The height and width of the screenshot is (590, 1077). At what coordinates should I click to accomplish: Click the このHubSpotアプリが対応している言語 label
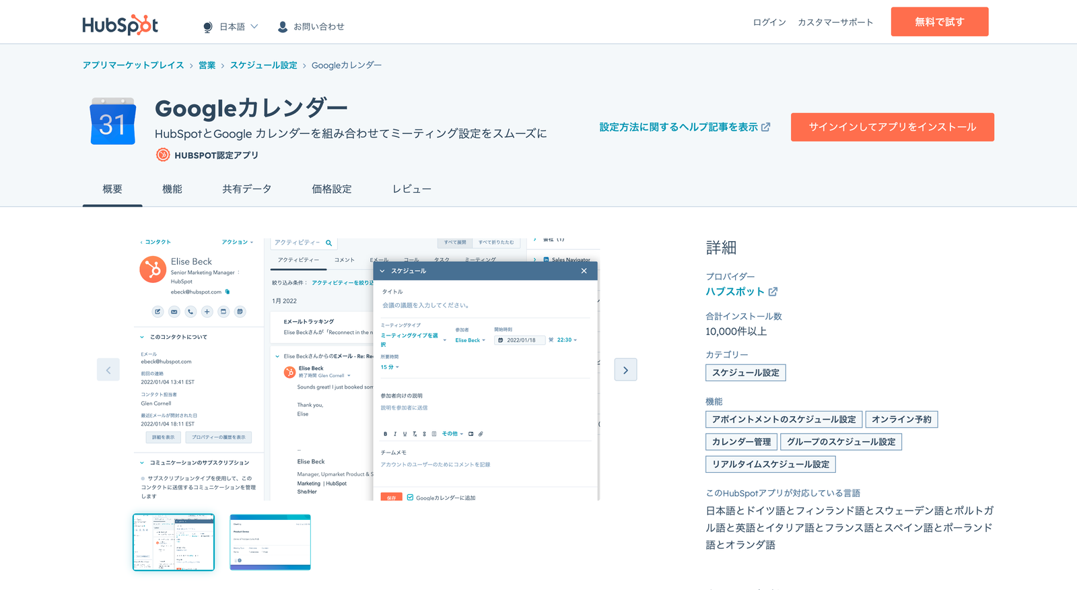click(783, 493)
